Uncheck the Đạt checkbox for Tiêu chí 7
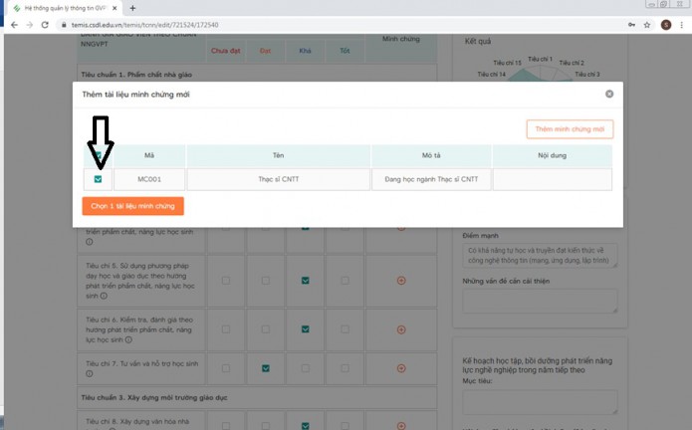This screenshot has height=430, width=692. click(266, 368)
